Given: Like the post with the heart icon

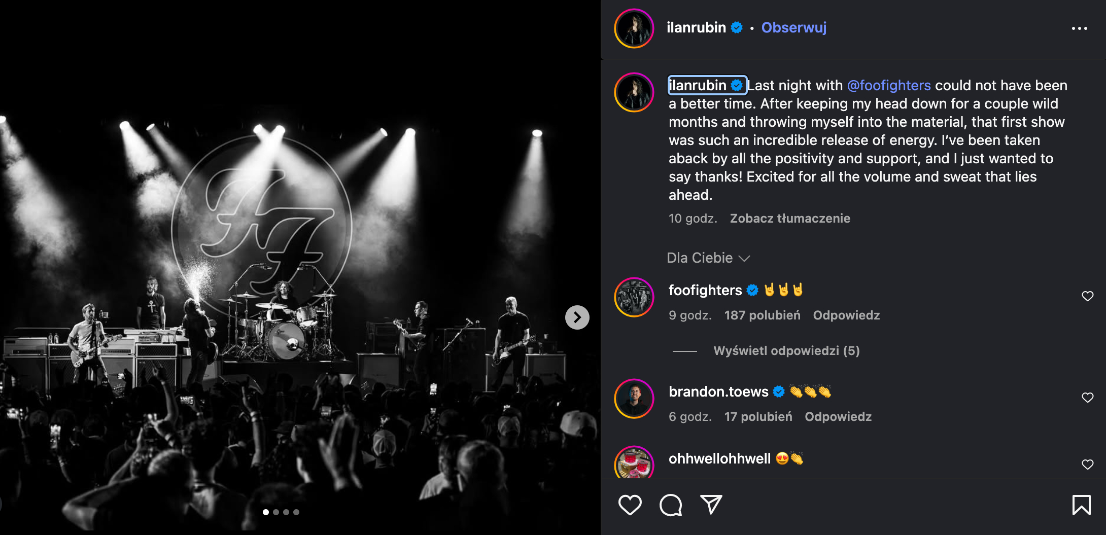Looking at the screenshot, I should click(x=630, y=505).
